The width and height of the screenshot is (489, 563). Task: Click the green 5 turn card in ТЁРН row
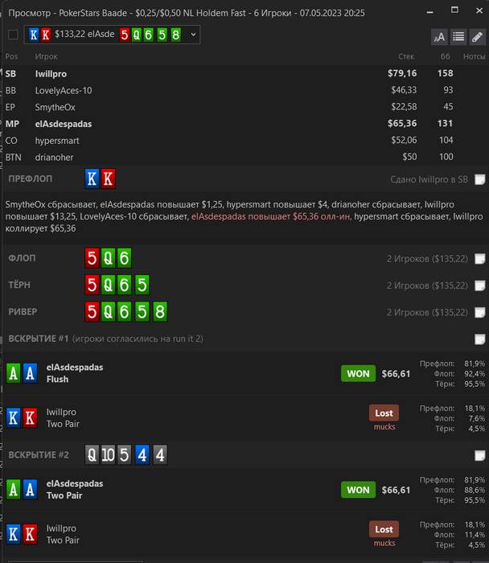tap(142, 285)
